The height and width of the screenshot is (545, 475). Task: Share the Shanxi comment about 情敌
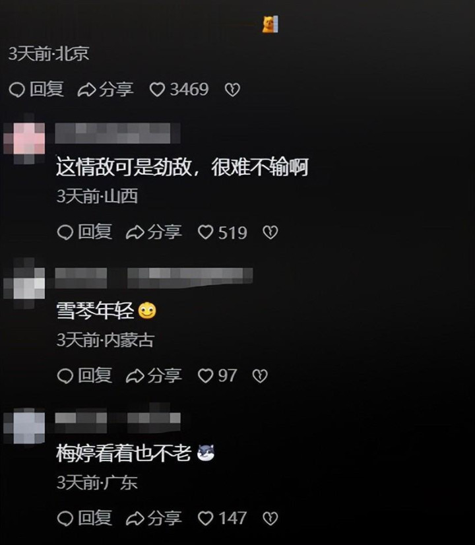(x=154, y=232)
